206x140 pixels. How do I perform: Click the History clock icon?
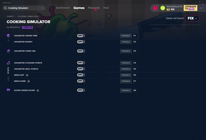point(150,29)
